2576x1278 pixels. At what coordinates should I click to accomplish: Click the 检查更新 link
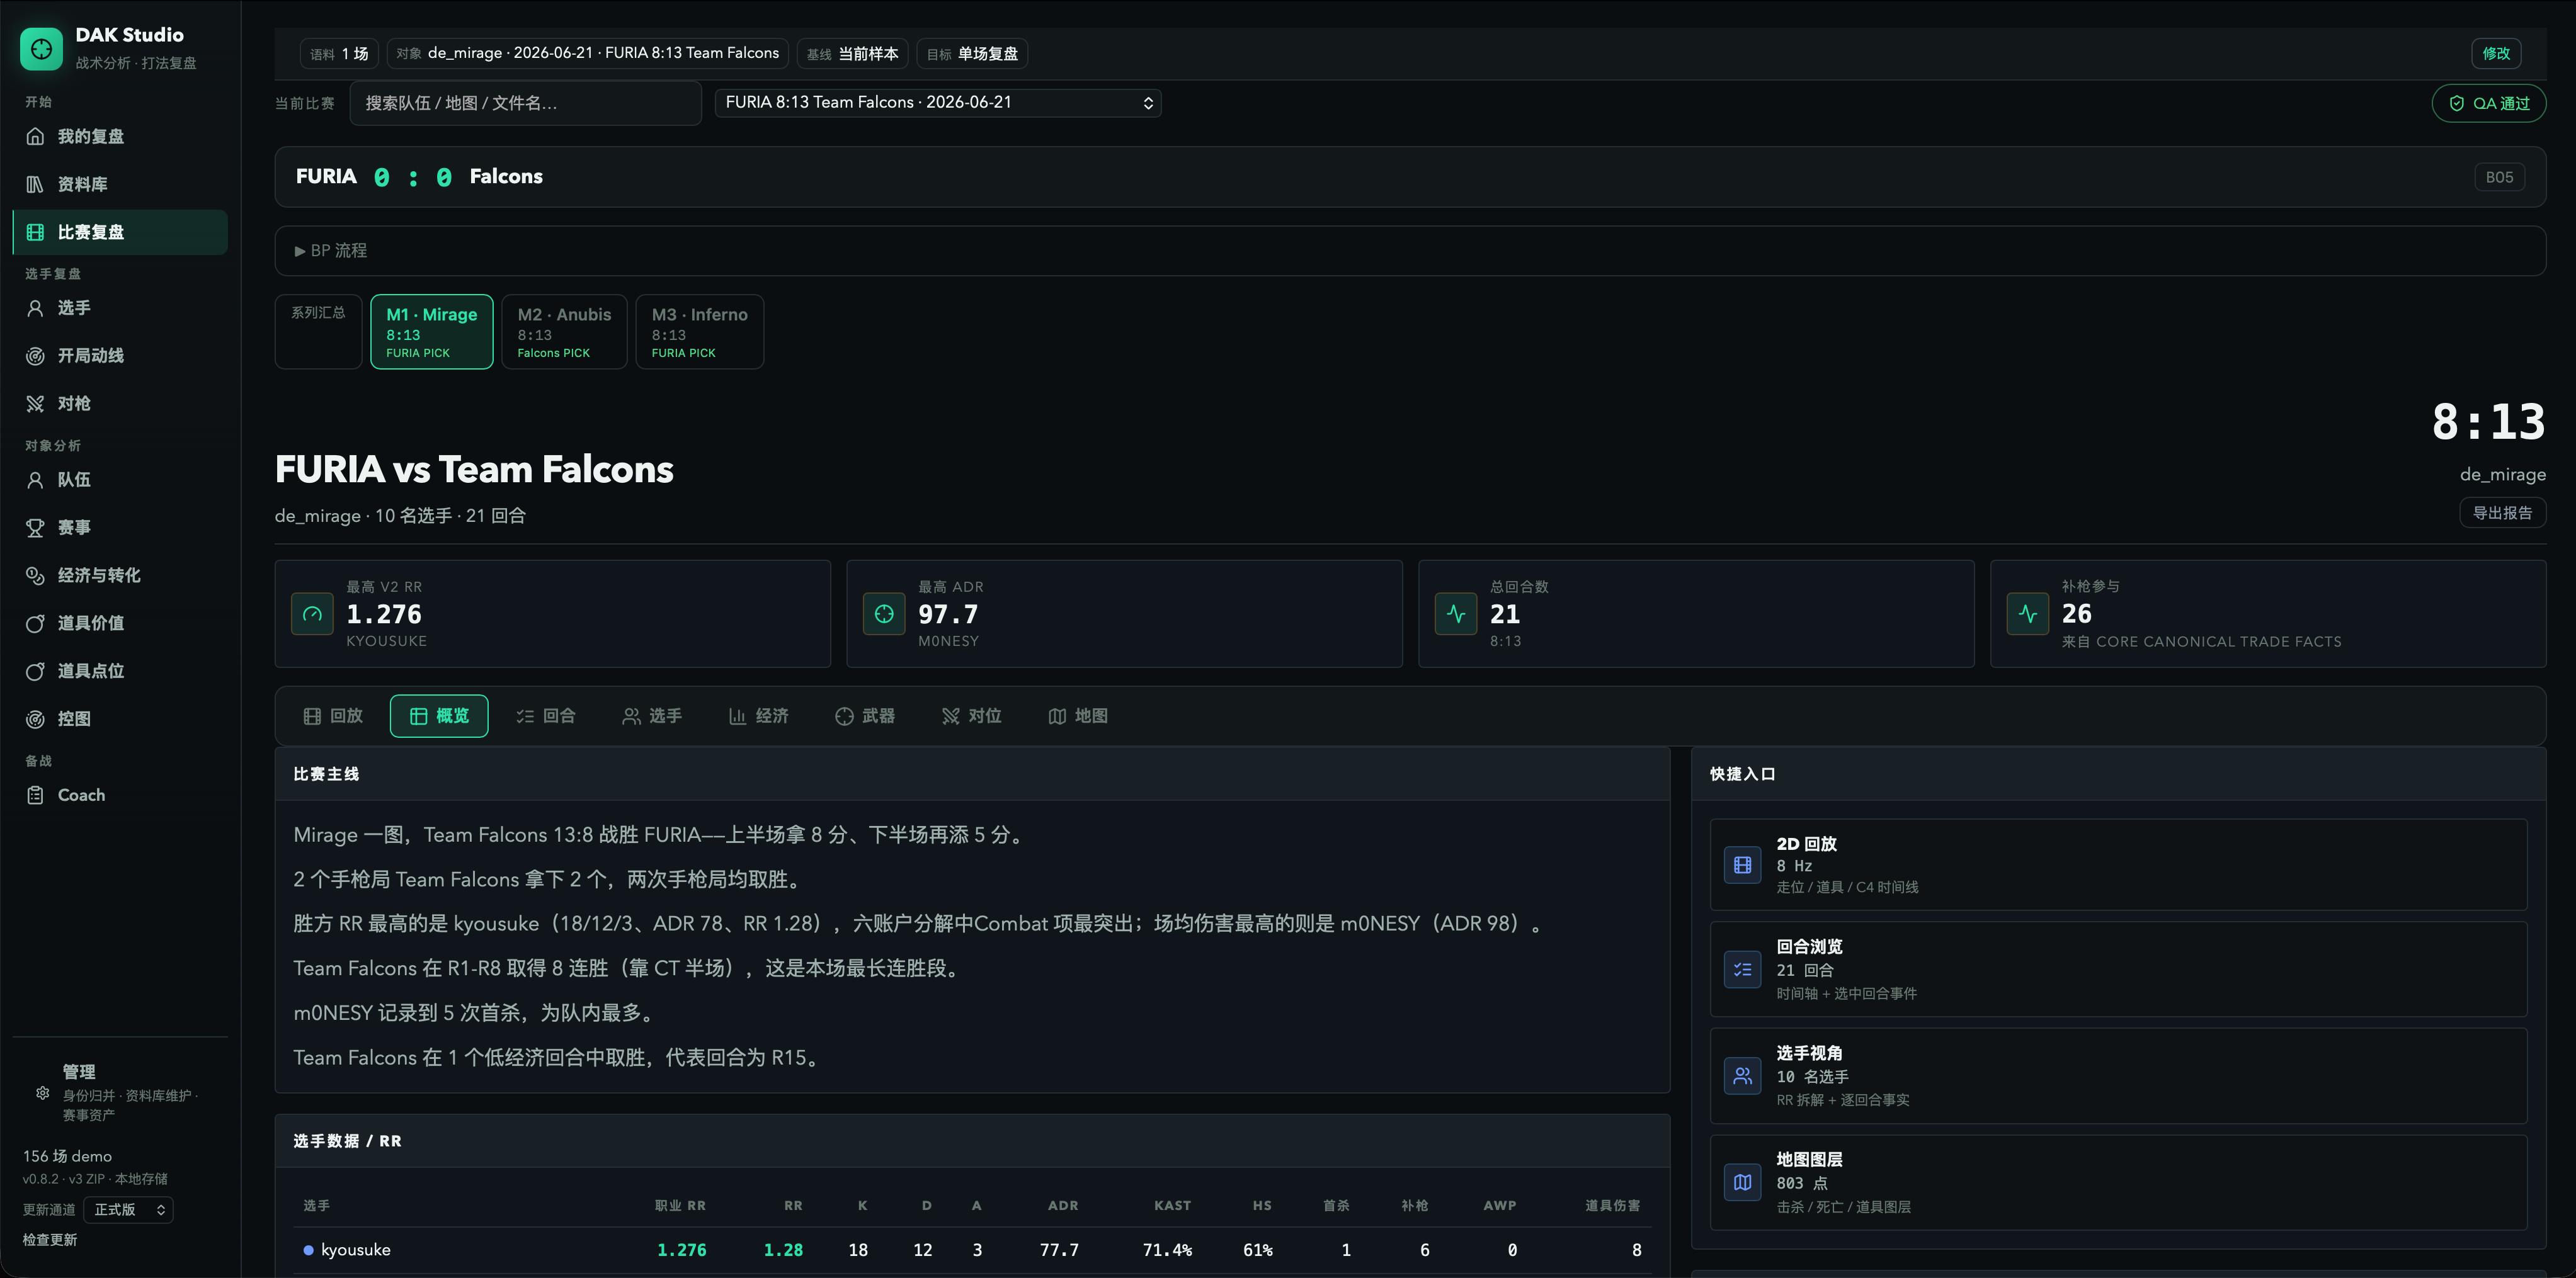(x=50, y=1240)
